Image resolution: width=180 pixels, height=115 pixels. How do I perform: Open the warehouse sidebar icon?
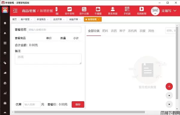pos(5,83)
